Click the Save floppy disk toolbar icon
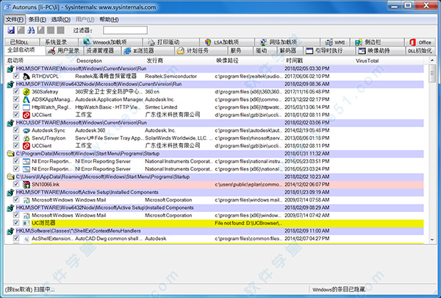Image resolution: width=441 pixels, height=298 pixels. [x=11, y=30]
